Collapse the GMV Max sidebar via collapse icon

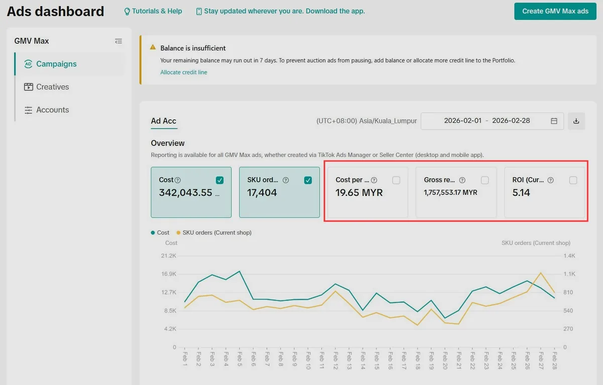119,41
